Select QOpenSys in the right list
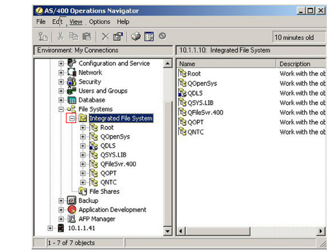The width and height of the screenshot is (332, 250). [202, 83]
